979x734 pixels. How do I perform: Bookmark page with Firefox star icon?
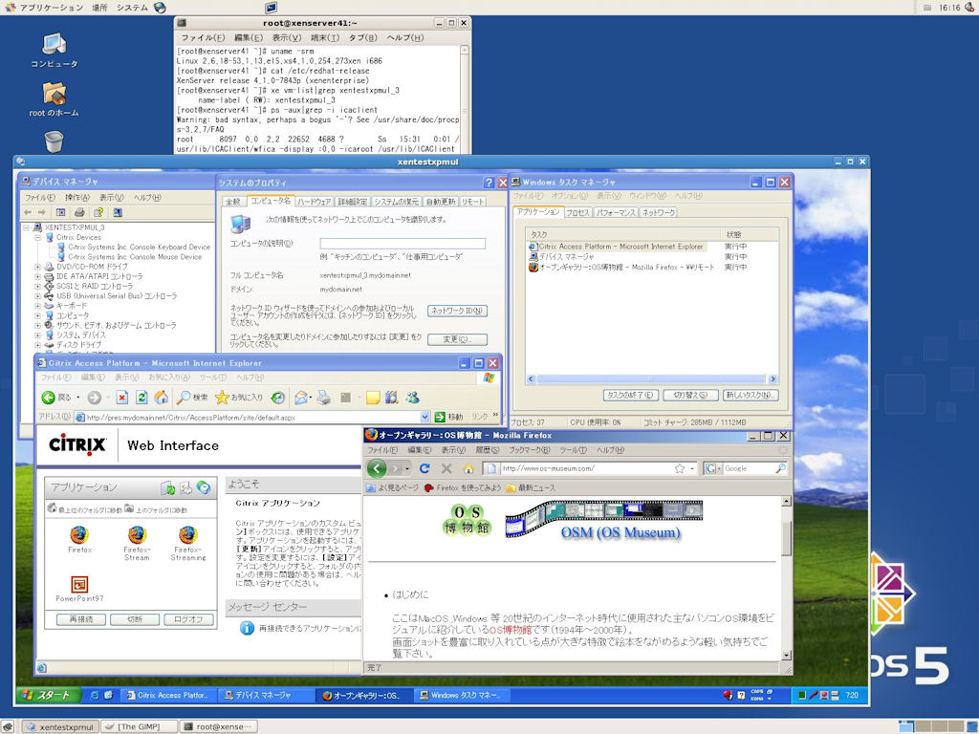coord(680,468)
